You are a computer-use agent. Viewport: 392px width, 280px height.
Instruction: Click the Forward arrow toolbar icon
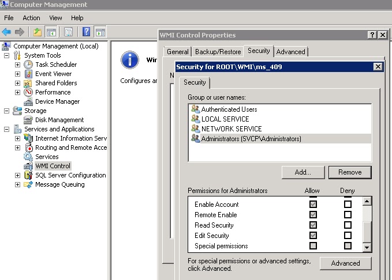coord(19,32)
